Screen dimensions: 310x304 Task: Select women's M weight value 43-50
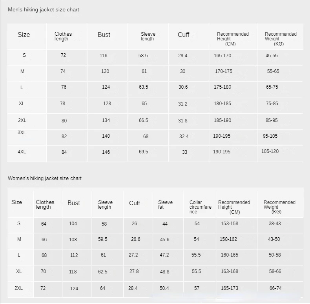274,239
